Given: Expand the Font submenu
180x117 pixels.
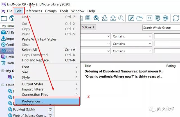Looking at the screenshot, I should click(47, 67).
